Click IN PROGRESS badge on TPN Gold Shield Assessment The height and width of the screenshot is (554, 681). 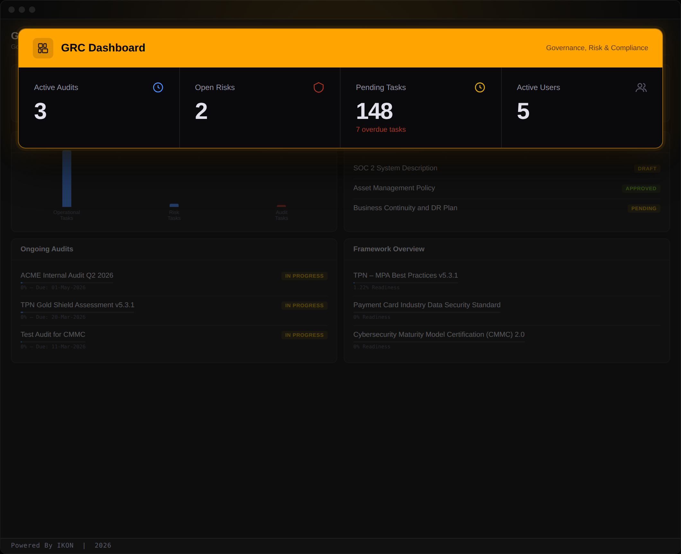click(304, 305)
